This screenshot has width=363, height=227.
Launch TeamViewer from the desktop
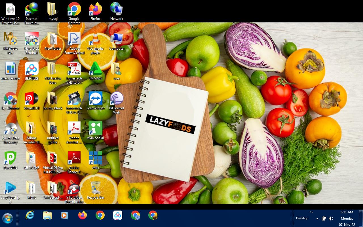(x=95, y=100)
